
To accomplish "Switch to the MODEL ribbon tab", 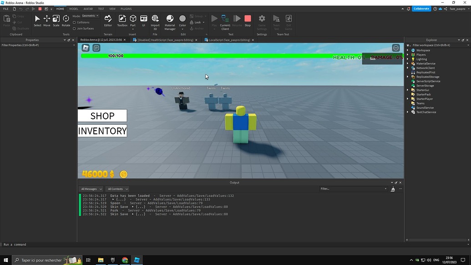I will pyautogui.click(x=74, y=9).
